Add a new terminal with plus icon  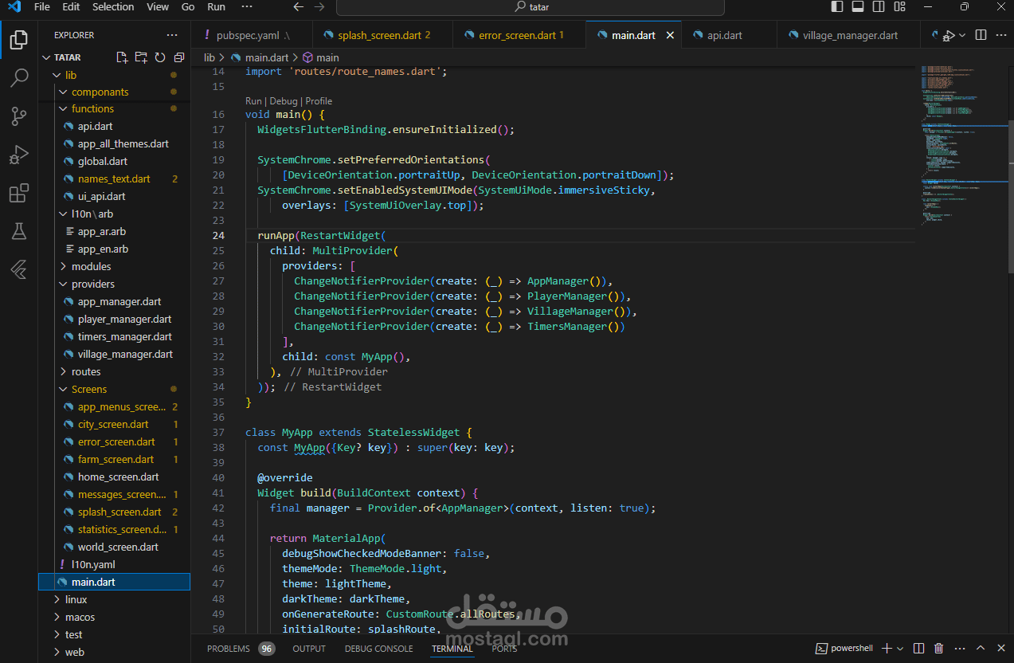(x=887, y=649)
